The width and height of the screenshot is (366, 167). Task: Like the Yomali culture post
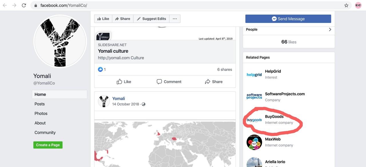(124, 82)
